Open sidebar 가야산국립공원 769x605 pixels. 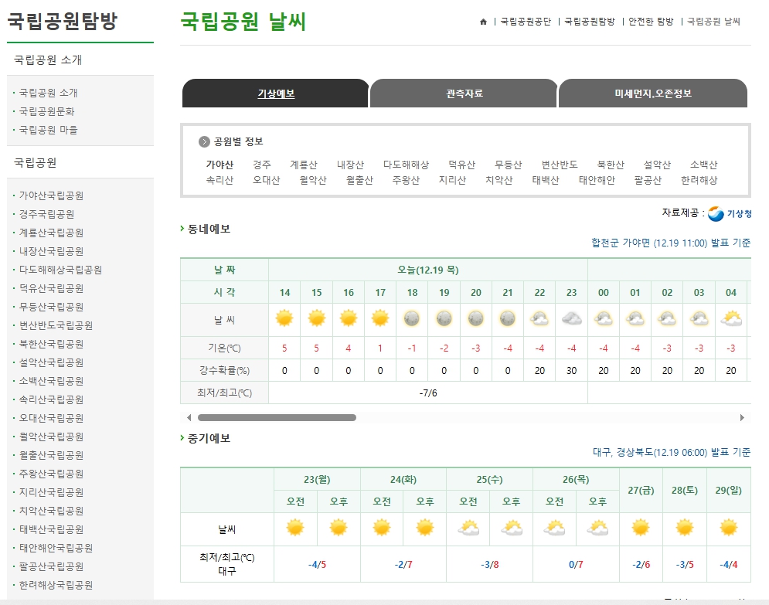(x=51, y=195)
